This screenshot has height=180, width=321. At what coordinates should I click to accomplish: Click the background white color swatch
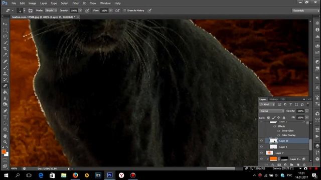point(7,154)
